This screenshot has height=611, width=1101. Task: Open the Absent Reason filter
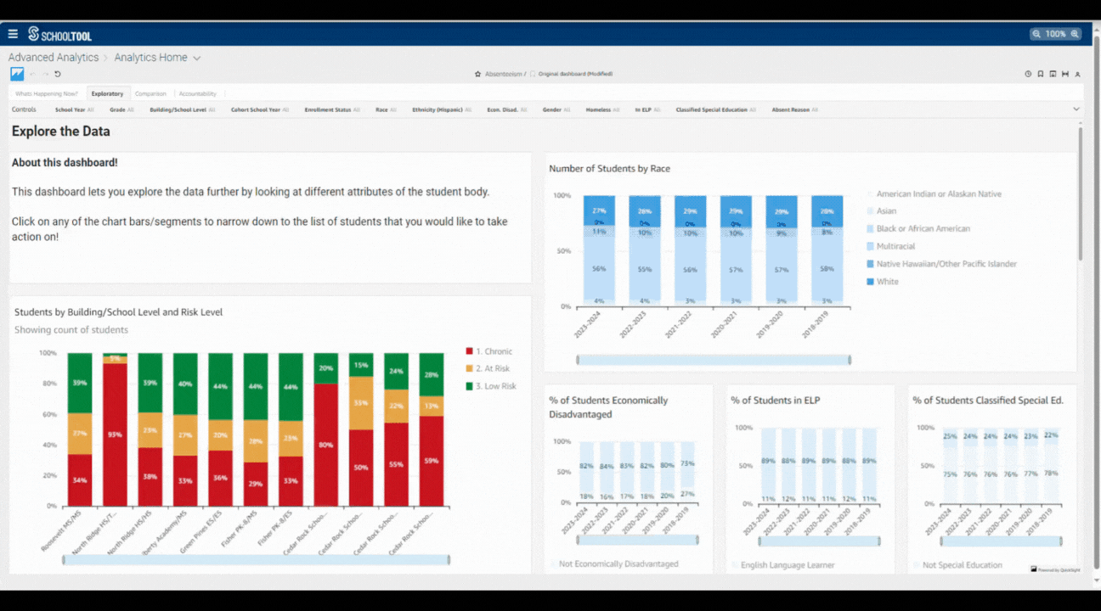click(x=794, y=109)
